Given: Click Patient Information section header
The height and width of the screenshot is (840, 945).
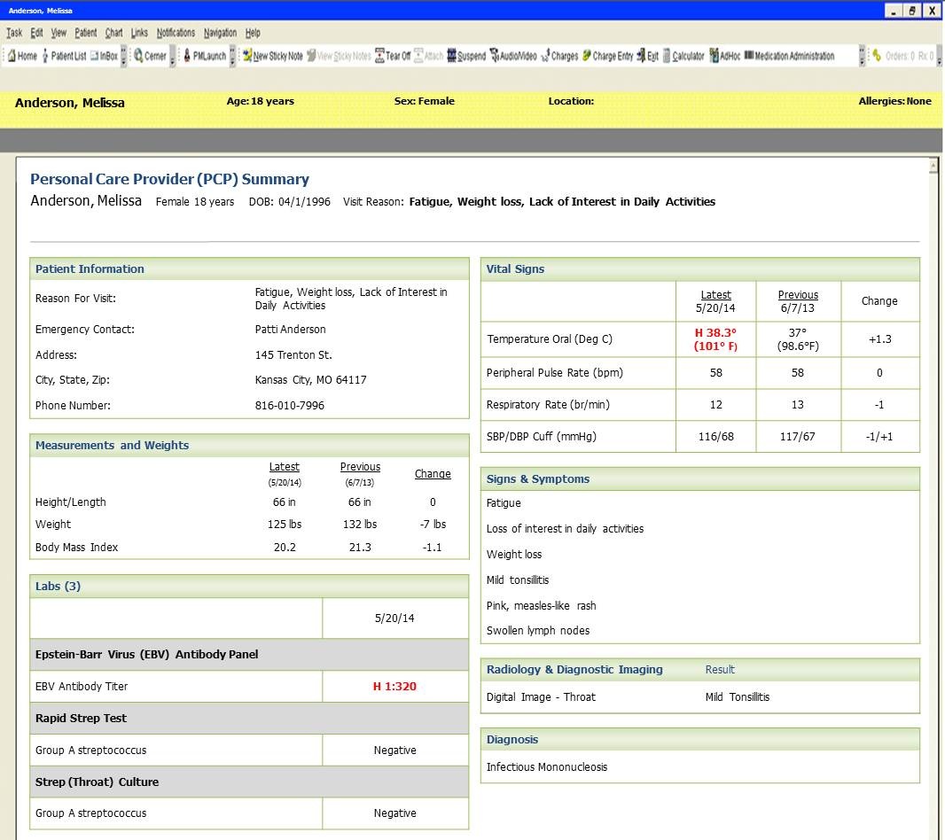Looking at the screenshot, I should (x=249, y=269).
